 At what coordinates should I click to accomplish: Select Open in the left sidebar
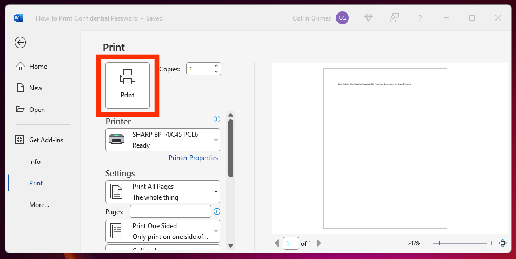coord(37,110)
